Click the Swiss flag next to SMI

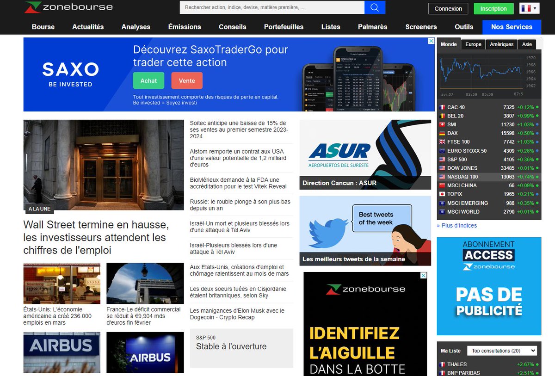(442, 125)
